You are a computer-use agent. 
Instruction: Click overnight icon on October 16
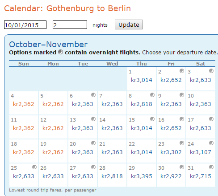182,119
